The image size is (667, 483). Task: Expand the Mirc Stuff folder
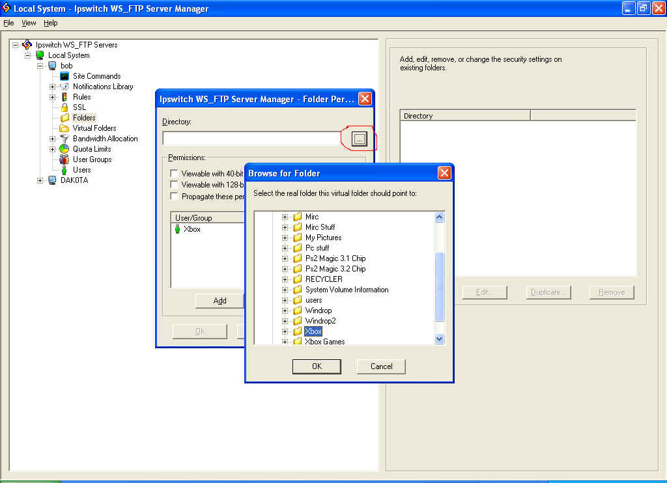pyautogui.click(x=285, y=227)
